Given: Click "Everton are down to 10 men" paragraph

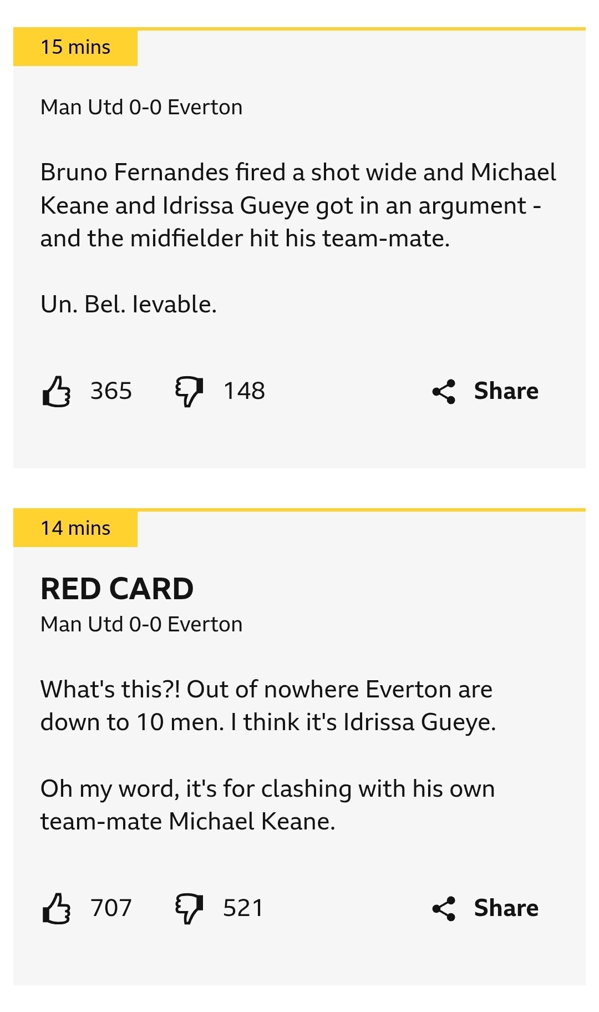Looking at the screenshot, I should (x=268, y=706).
